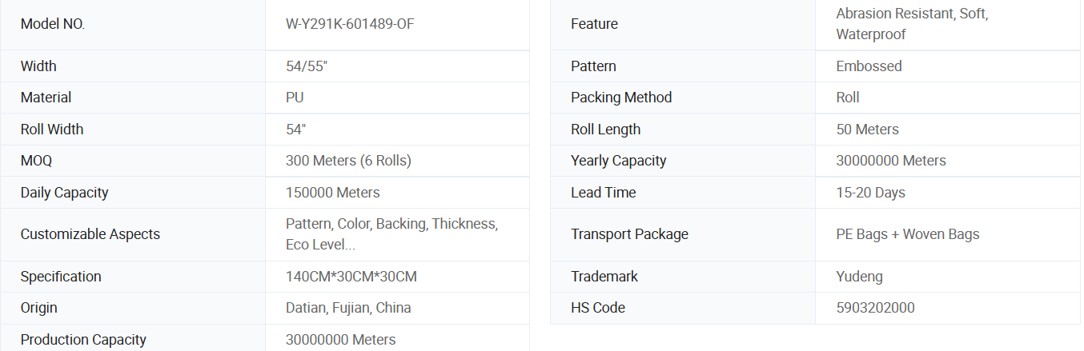Click the Material value PU
Screen dimensions: 1084x351
pyautogui.click(x=295, y=98)
